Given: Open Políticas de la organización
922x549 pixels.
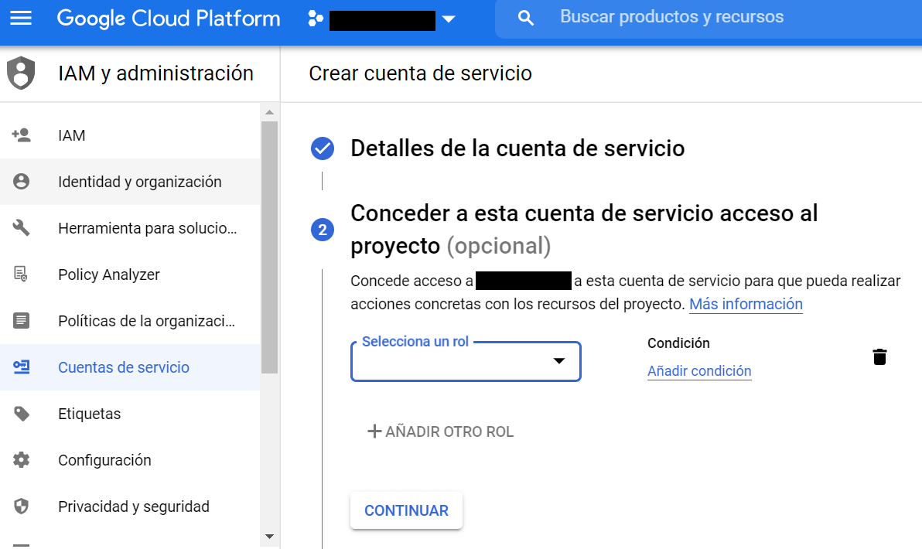Looking at the screenshot, I should pyautogui.click(x=130, y=320).
